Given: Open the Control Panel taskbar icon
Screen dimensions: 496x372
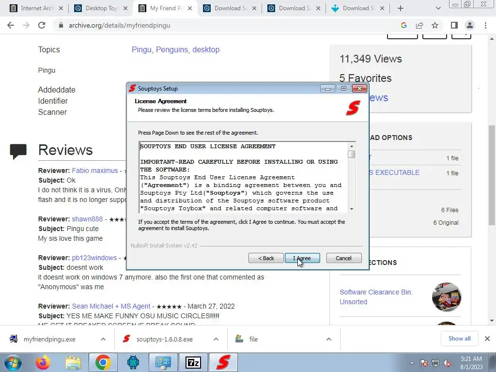Looking at the screenshot, I should (163, 362).
